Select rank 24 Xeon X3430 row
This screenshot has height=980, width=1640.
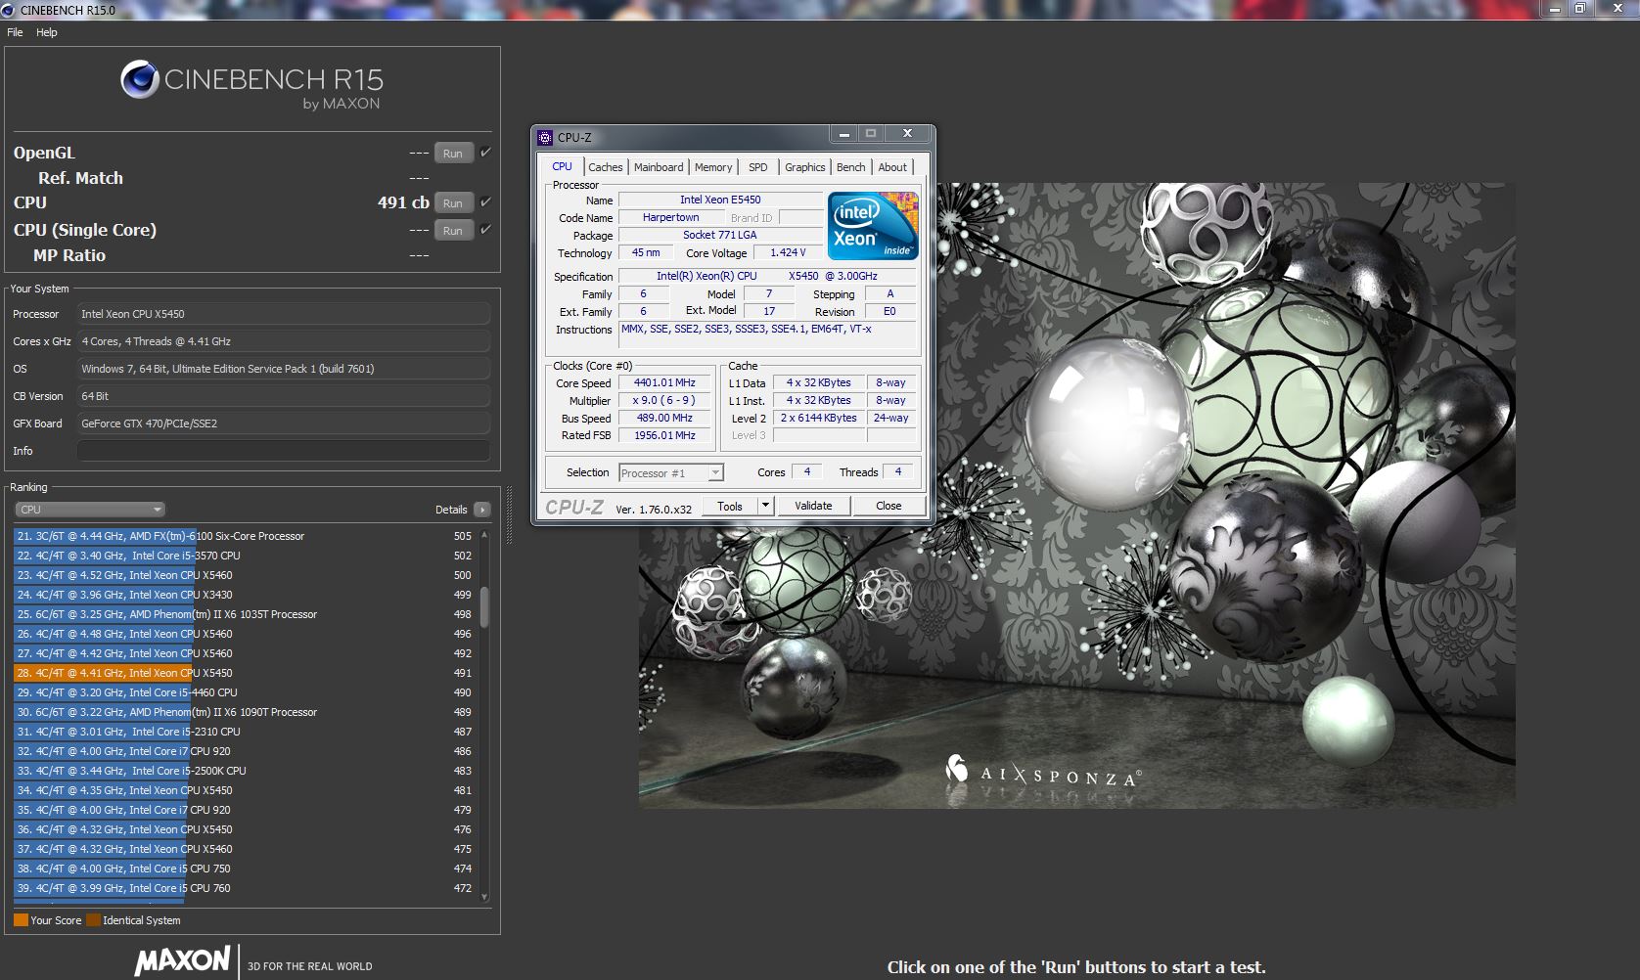(x=244, y=595)
